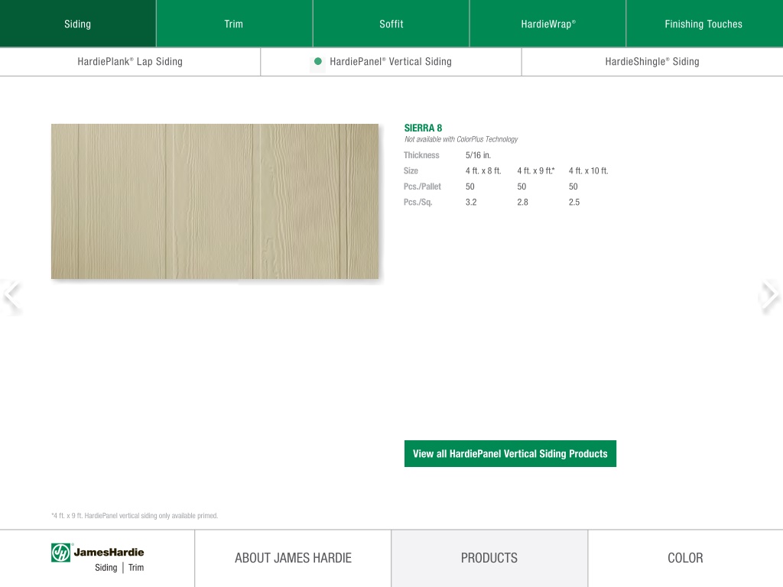
Task: Click the '2.5' Pcs./Sq. value
Action: coord(573,202)
